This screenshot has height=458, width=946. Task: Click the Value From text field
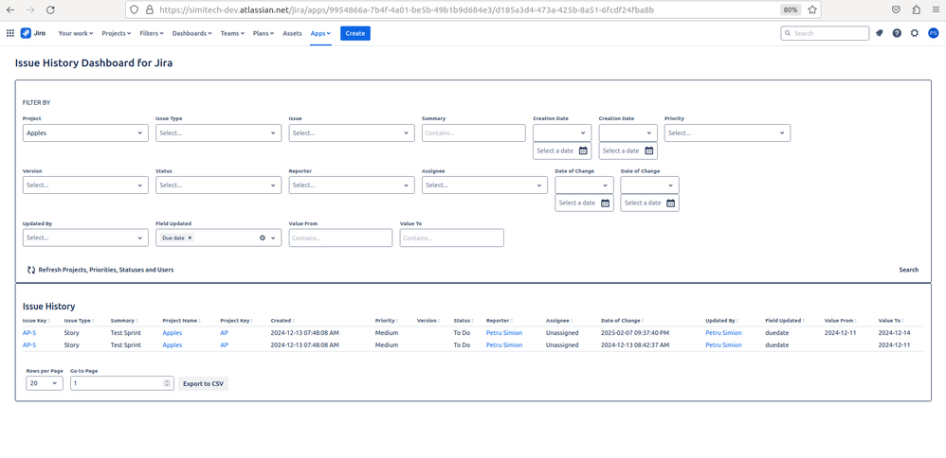[340, 238]
